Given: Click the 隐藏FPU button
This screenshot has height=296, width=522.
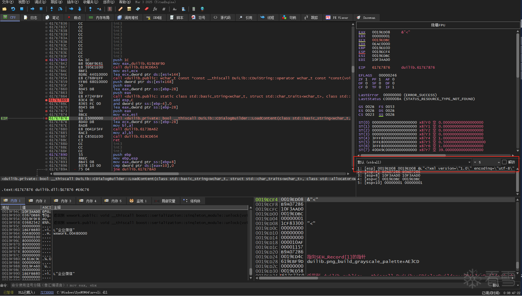Looking at the screenshot, I should point(438,25).
